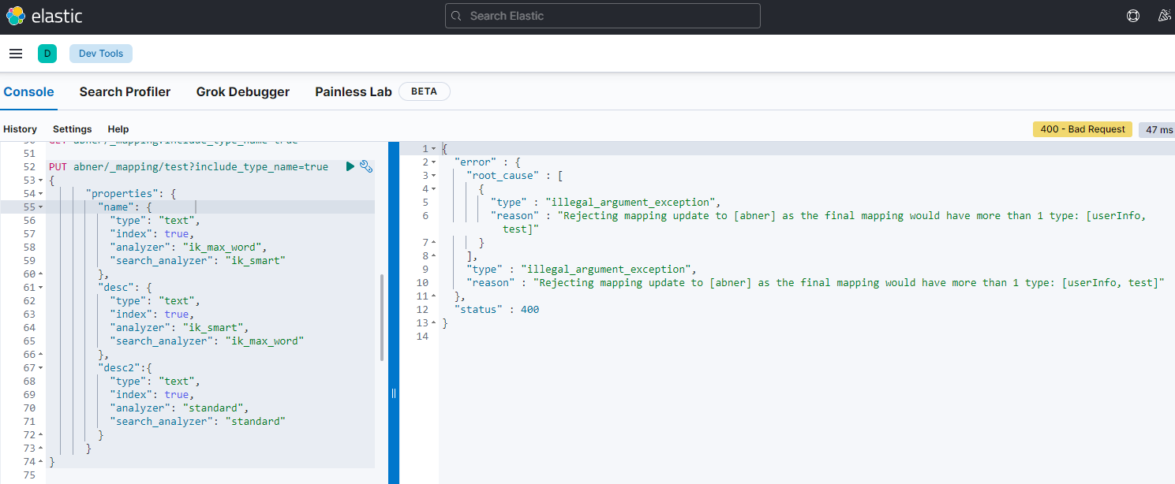Click the BETA badge
This screenshot has width=1175, height=484.
[x=425, y=91]
